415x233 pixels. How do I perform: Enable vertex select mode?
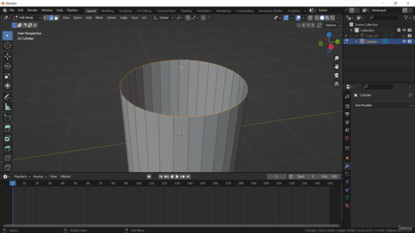46,17
